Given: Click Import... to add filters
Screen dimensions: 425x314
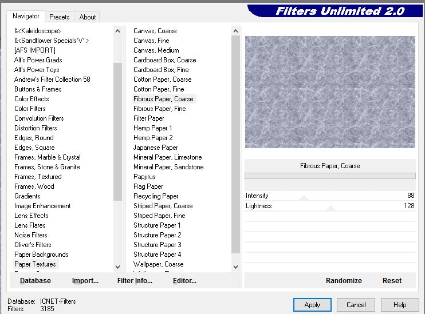Looking at the screenshot, I should point(85,281).
